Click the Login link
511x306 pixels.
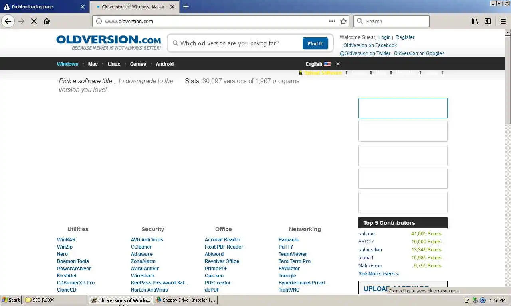pos(384,37)
